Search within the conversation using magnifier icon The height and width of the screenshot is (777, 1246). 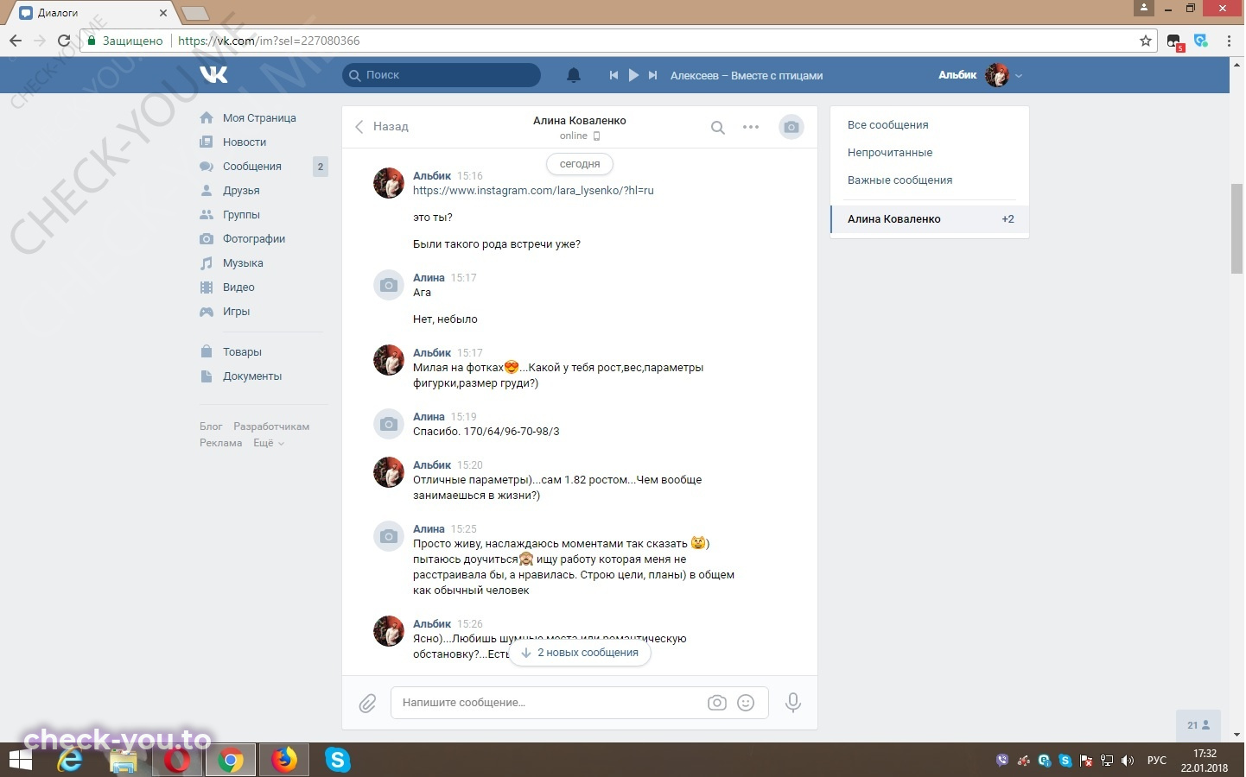pyautogui.click(x=718, y=127)
